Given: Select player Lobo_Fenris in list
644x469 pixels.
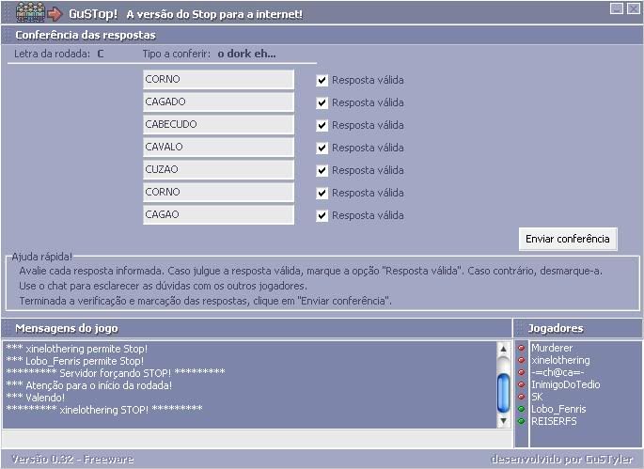Looking at the screenshot, I should pos(558,409).
